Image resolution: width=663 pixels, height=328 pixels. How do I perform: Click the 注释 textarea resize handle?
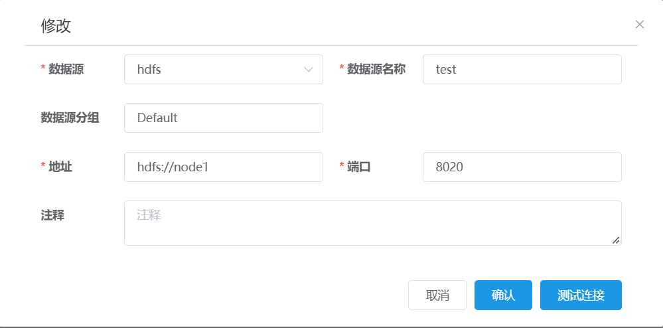coord(616,240)
